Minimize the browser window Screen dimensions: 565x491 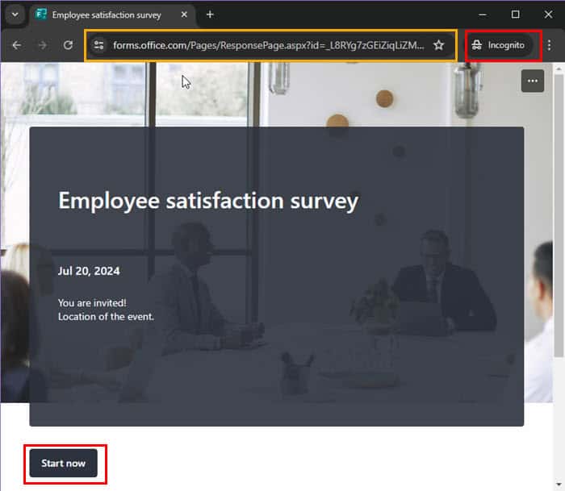[x=483, y=15]
